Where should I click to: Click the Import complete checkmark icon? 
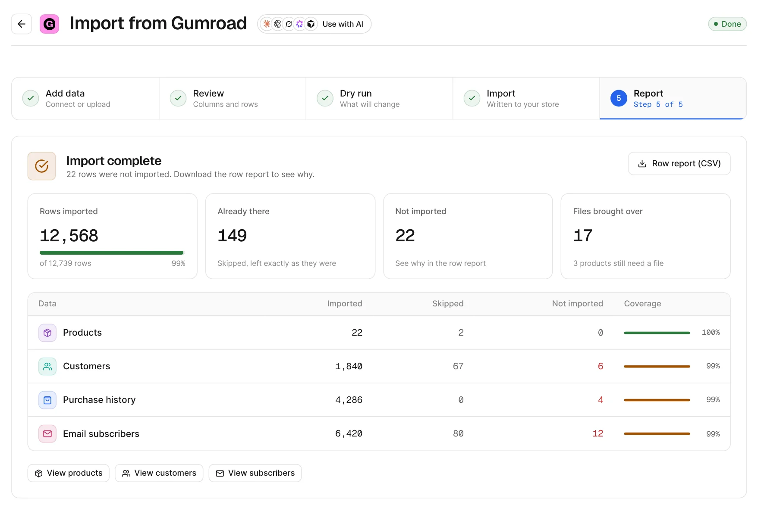pos(41,166)
